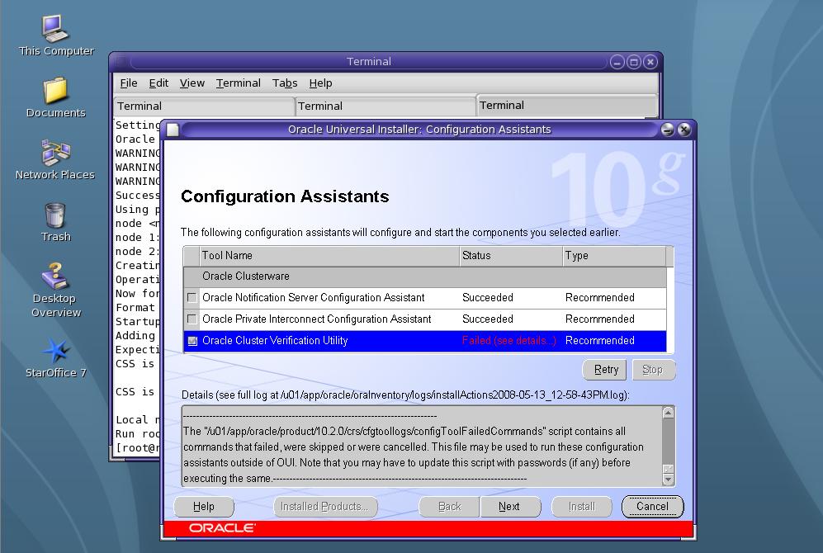
Task: Open the Trash desktop icon
Action: (55, 222)
